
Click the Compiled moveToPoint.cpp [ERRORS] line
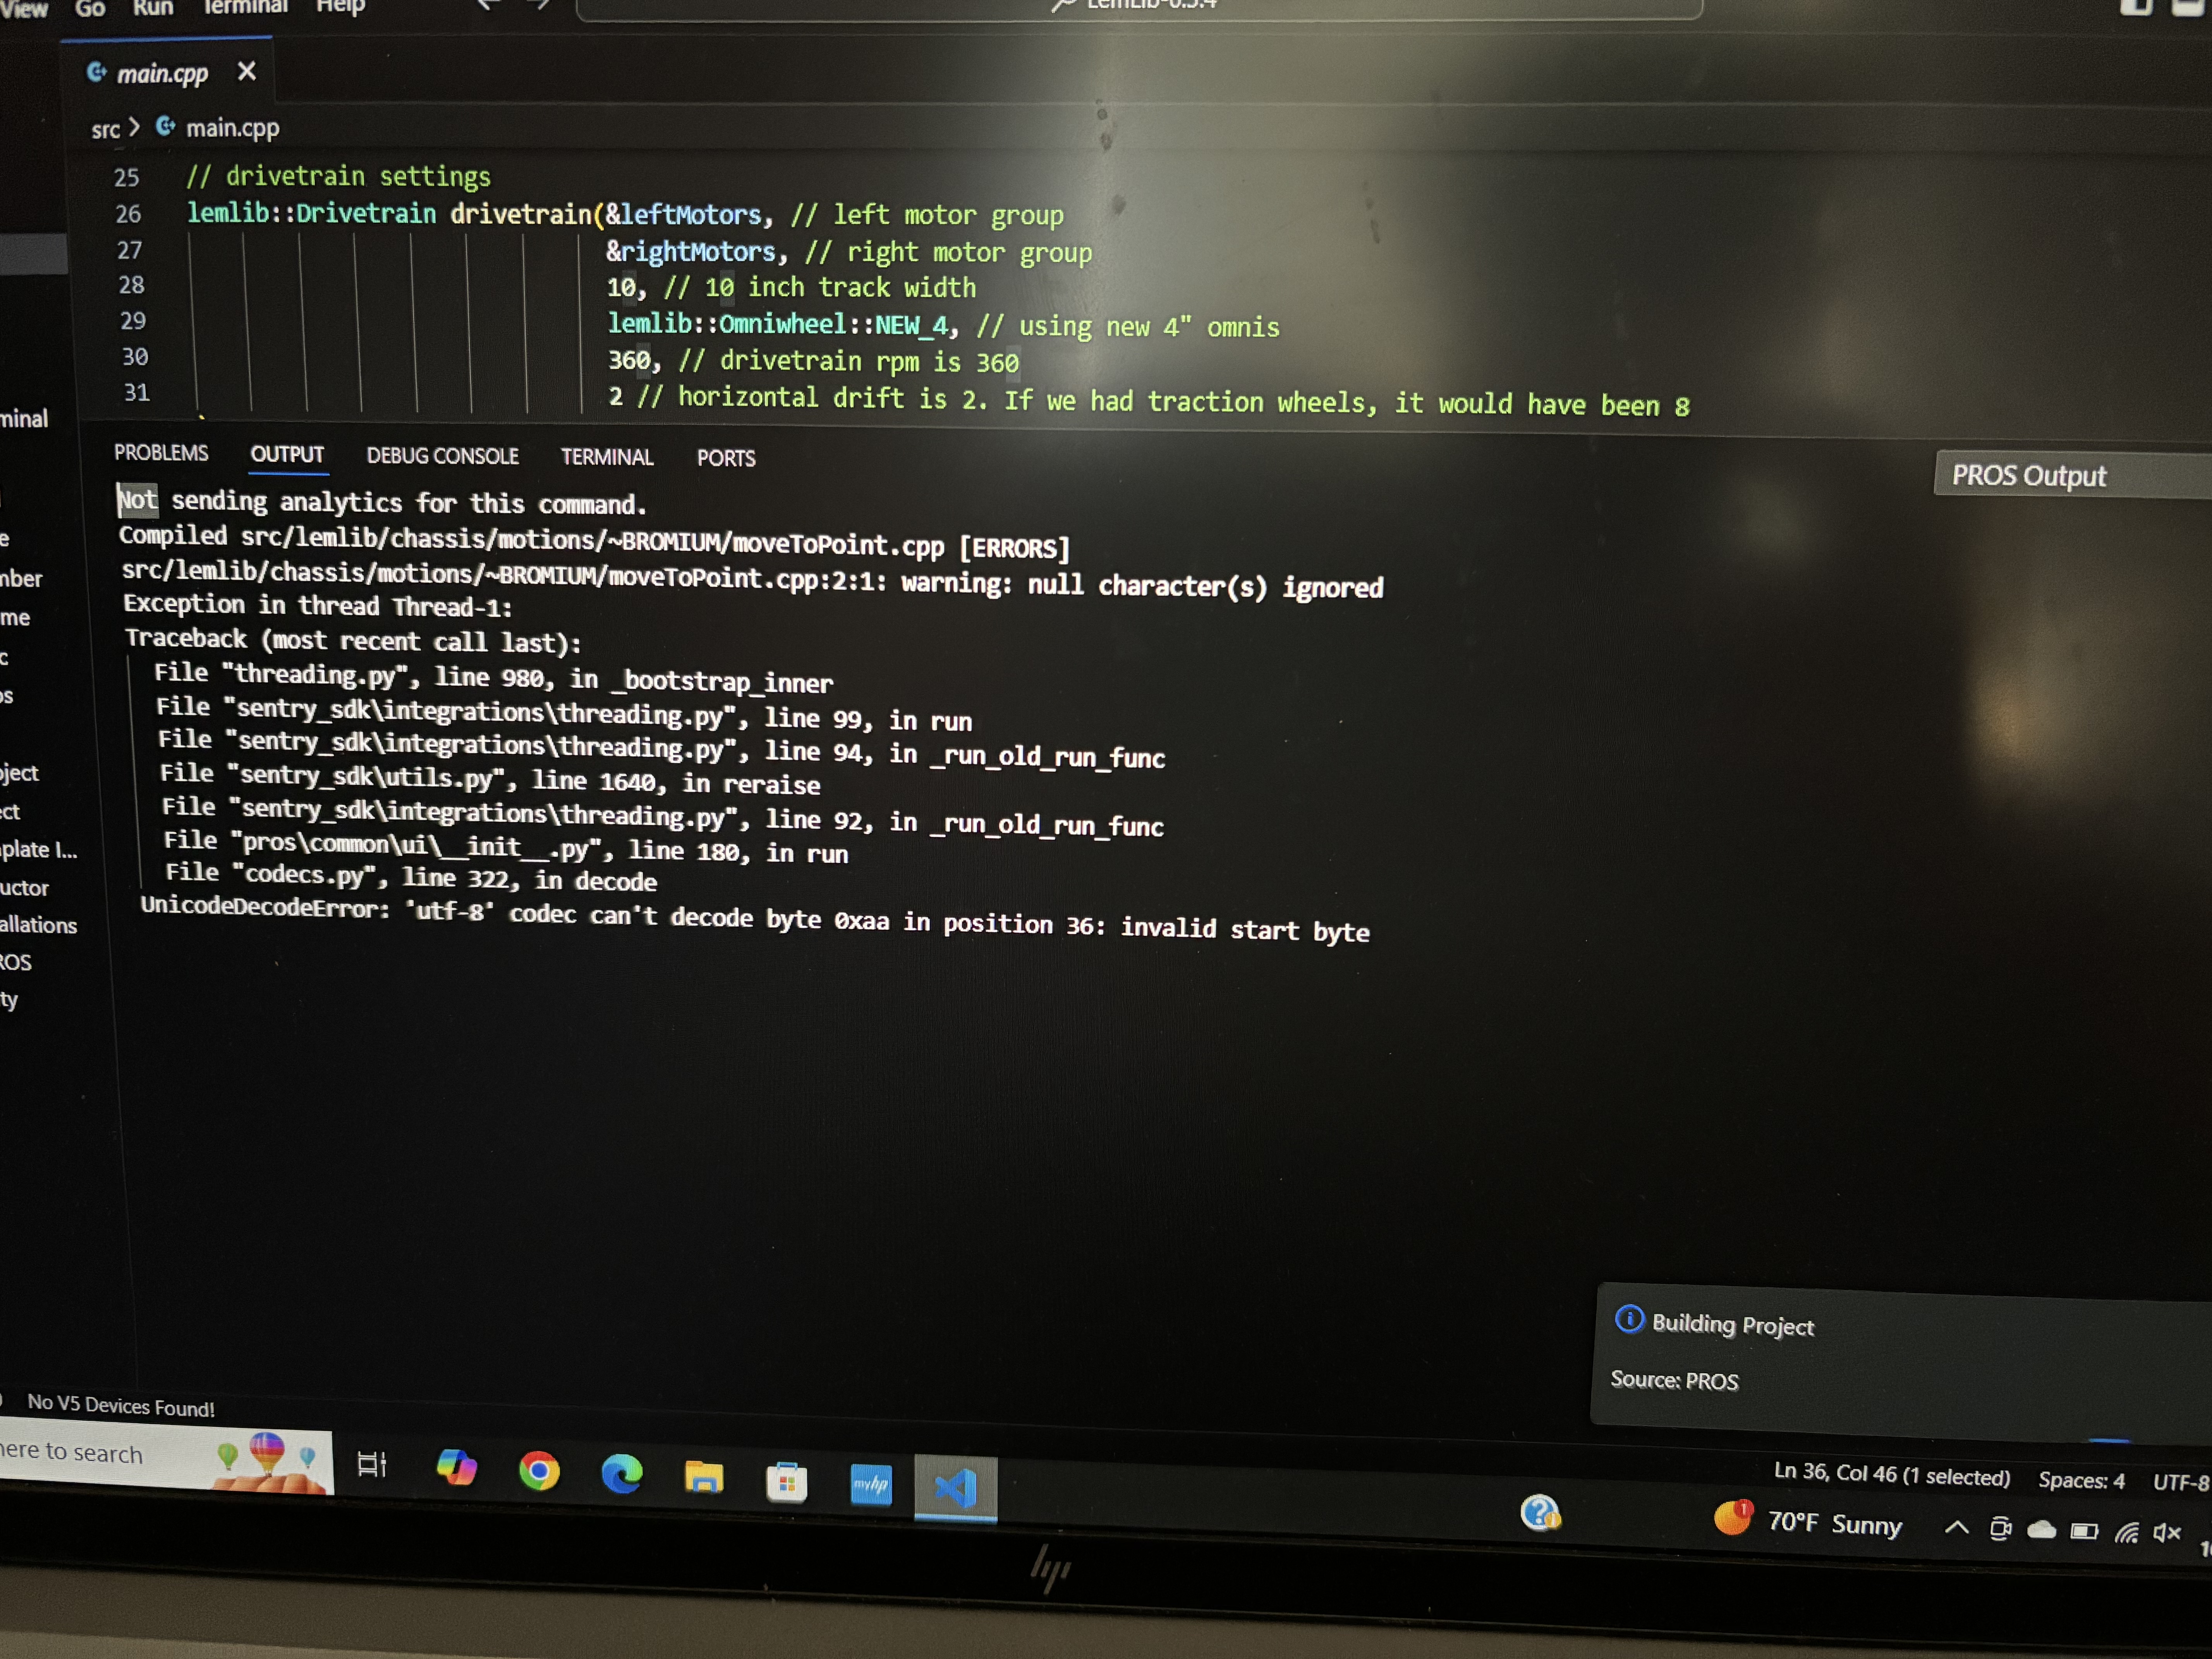(594, 542)
